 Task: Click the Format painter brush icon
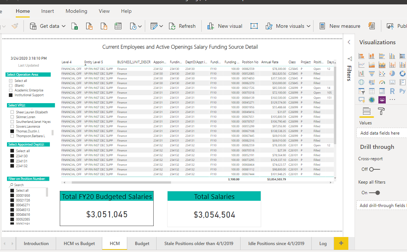[15, 26]
